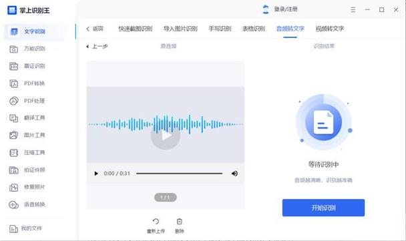Switch to the 导入图片识别 tab

180,29
